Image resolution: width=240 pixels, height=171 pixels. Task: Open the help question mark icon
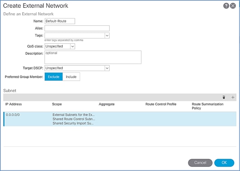click(x=226, y=6)
